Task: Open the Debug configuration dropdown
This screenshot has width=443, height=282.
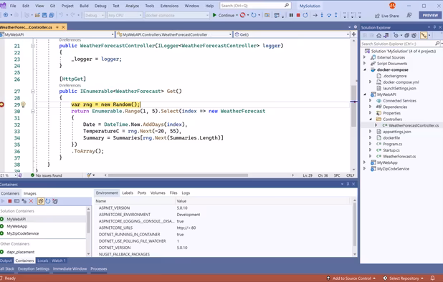Action: (95, 15)
